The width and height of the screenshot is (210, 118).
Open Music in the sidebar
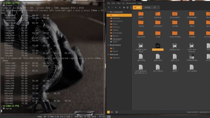point(115,24)
